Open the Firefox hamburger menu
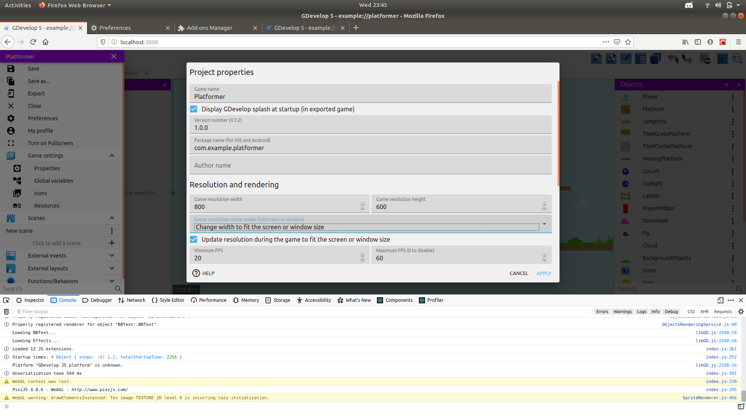 coord(738,42)
